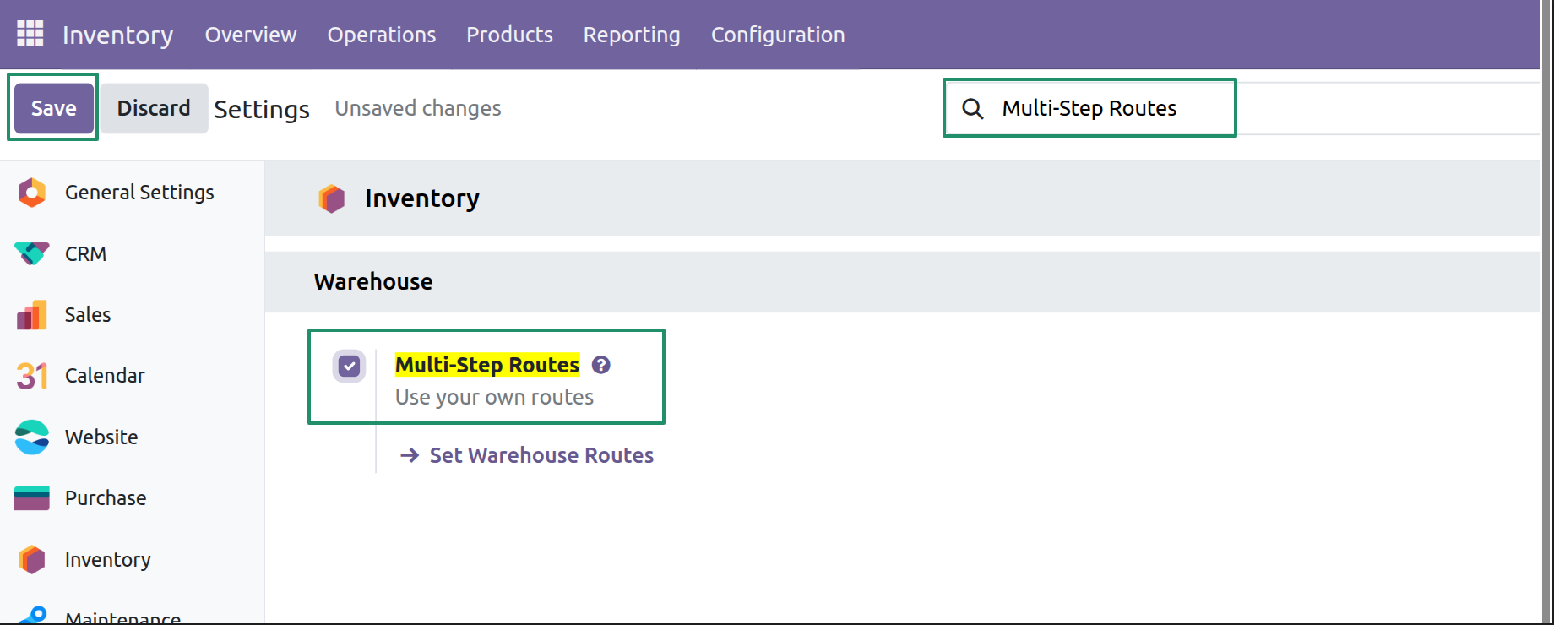The width and height of the screenshot is (1554, 625).
Task: Open the Multi-Step Routes help question icon
Action: [x=600, y=365]
